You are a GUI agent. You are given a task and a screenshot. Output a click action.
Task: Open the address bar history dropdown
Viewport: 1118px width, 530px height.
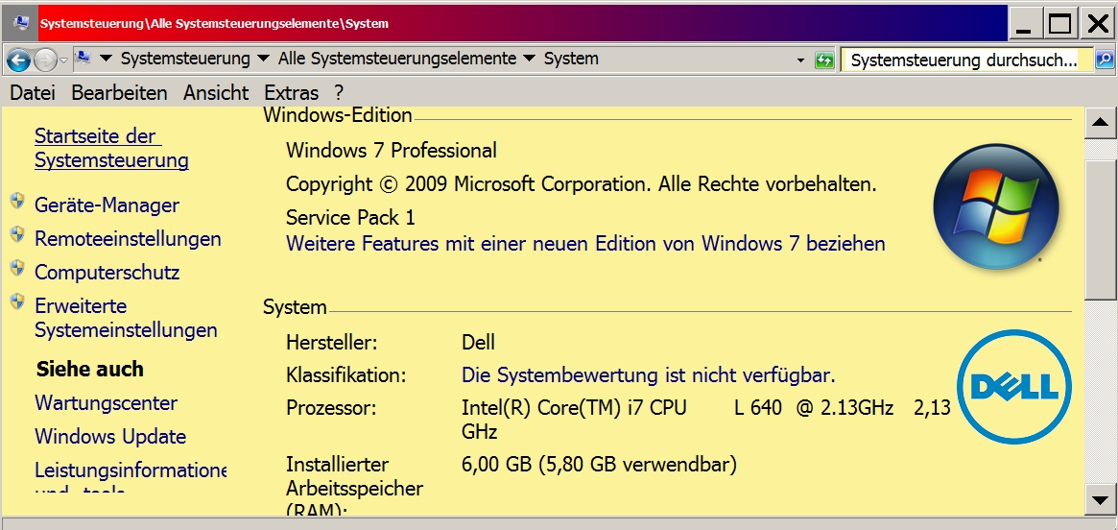[800, 60]
